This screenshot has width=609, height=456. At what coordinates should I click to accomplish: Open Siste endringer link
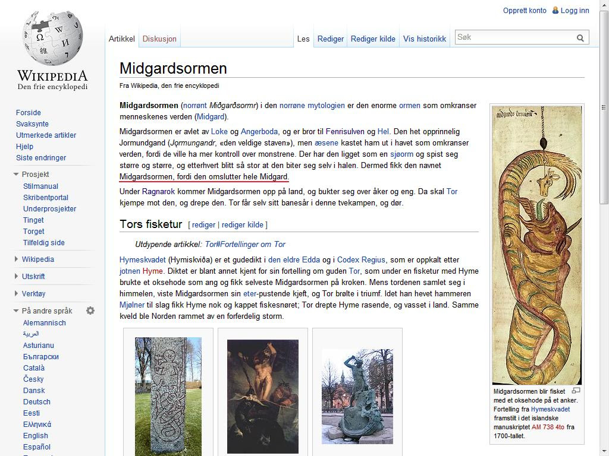[41, 157]
